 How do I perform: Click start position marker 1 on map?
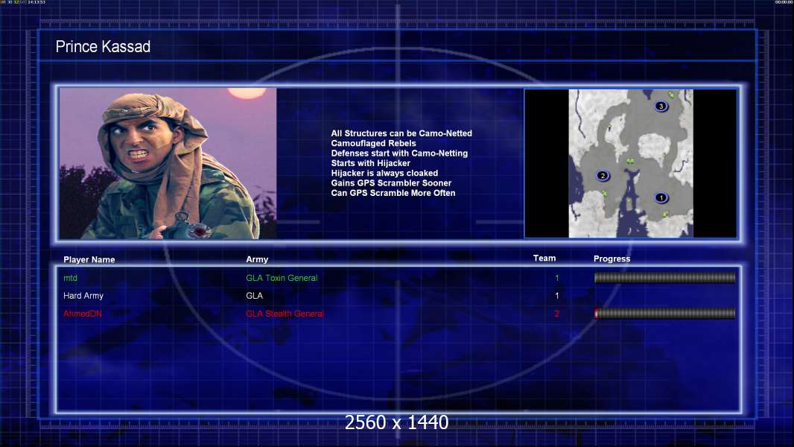tap(661, 198)
